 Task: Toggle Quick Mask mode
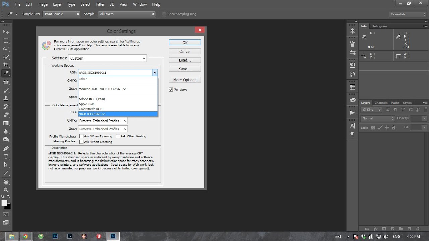tap(6, 214)
